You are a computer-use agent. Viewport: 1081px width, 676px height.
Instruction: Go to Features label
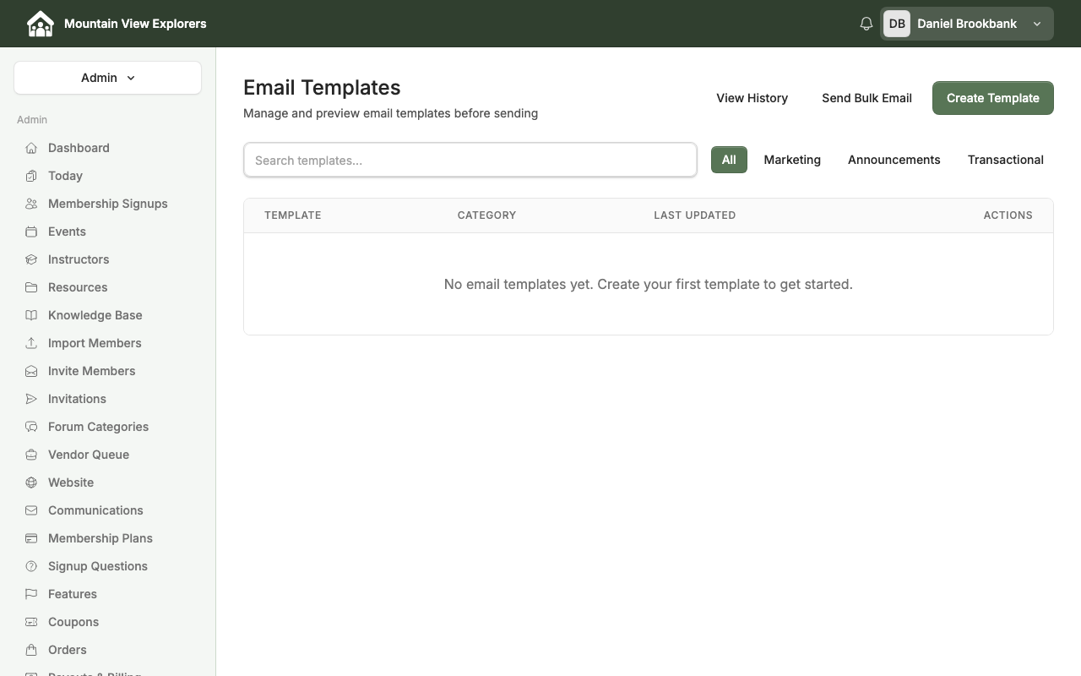[x=73, y=594]
